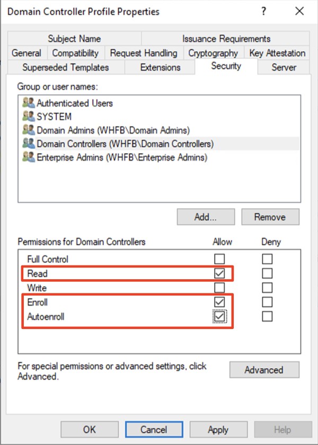Click the Authenticated Users group icon
Image resolution: width=318 pixels, height=445 pixels.
29,103
